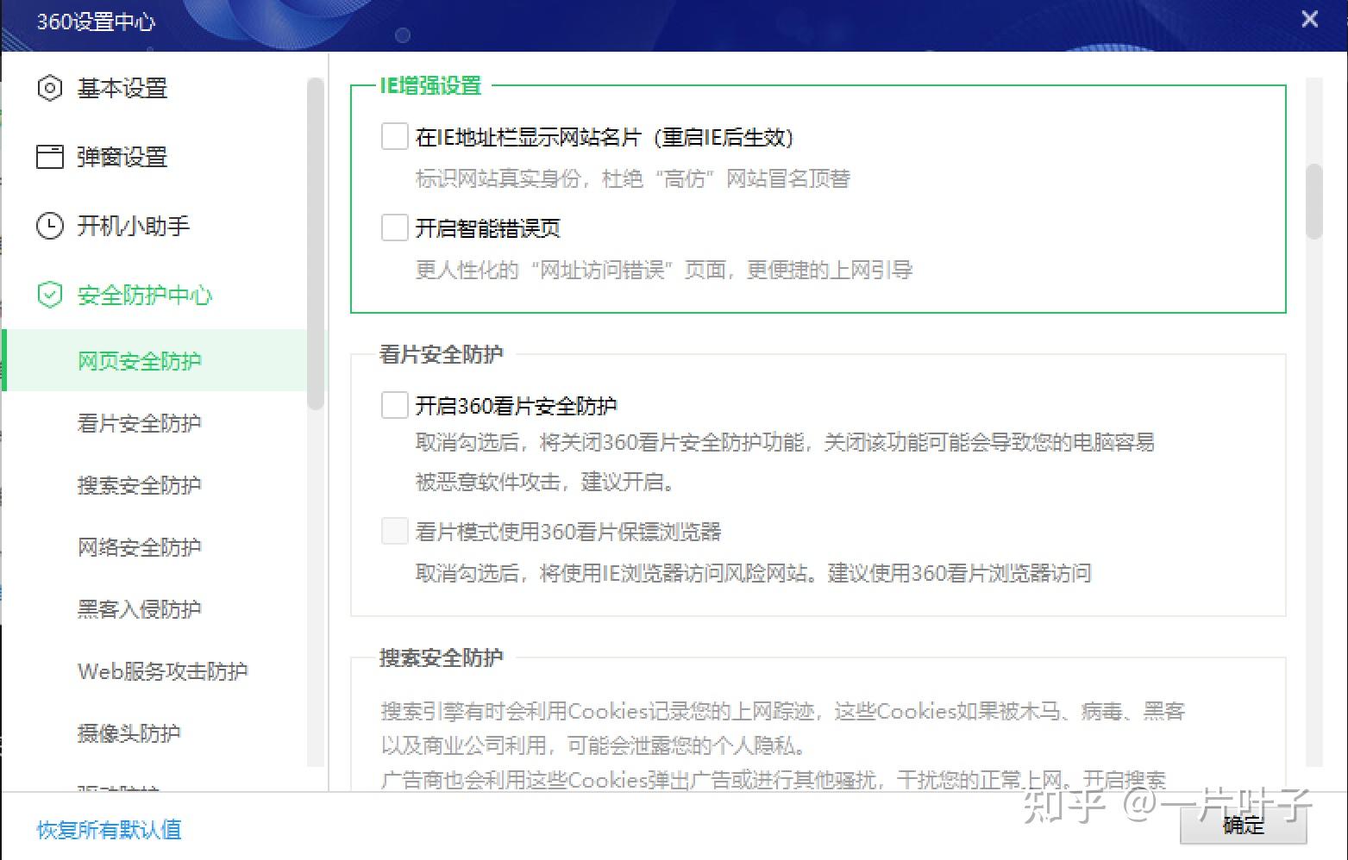Click the 安全防护中心 shield icon
This screenshot has height=860, width=1348.
(x=50, y=295)
